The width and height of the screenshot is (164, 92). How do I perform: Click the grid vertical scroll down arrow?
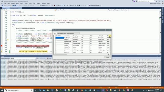tap(110, 53)
